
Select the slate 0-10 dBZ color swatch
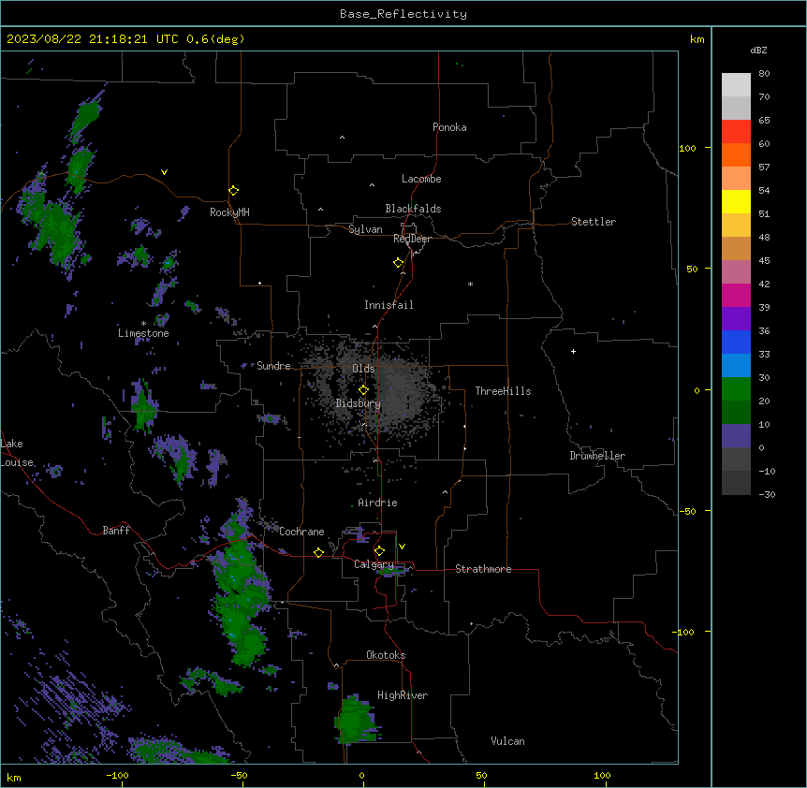click(736, 436)
